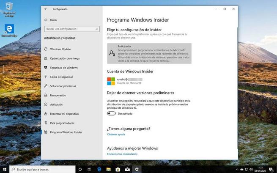Open the Mail app from the taskbar

127,169
